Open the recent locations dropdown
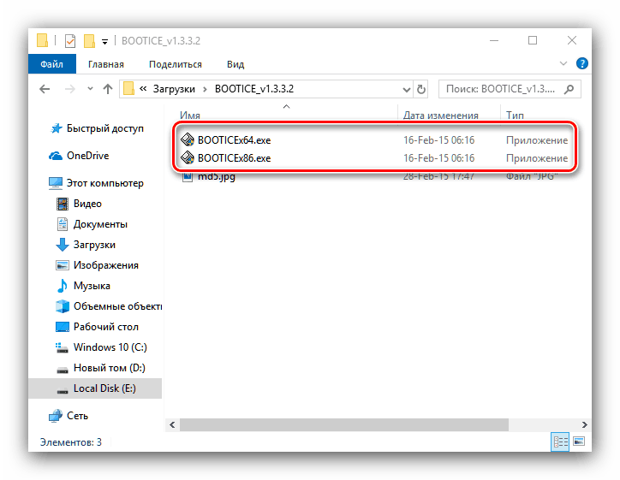The width and height of the screenshot is (620, 480). [x=90, y=88]
